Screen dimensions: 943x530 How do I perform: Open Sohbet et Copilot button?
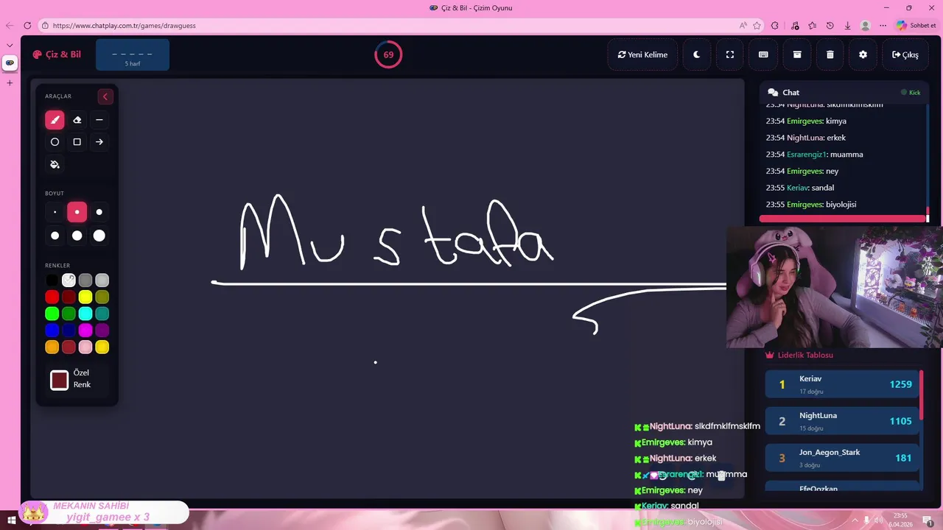click(916, 25)
